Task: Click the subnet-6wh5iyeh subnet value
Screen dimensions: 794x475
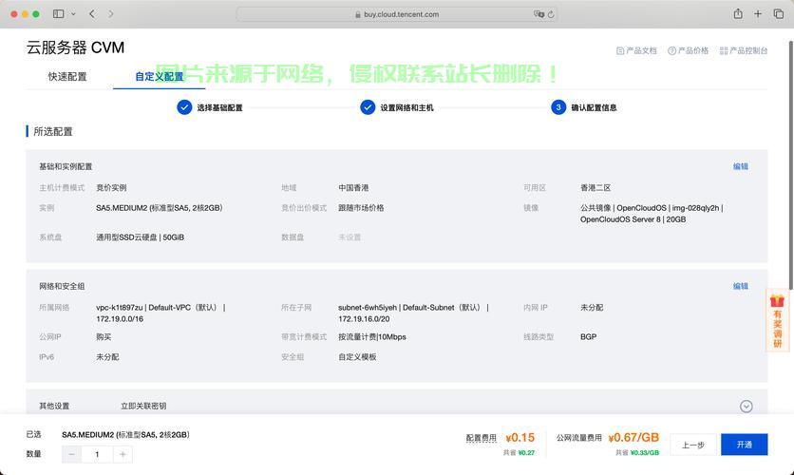Action: tap(414, 313)
